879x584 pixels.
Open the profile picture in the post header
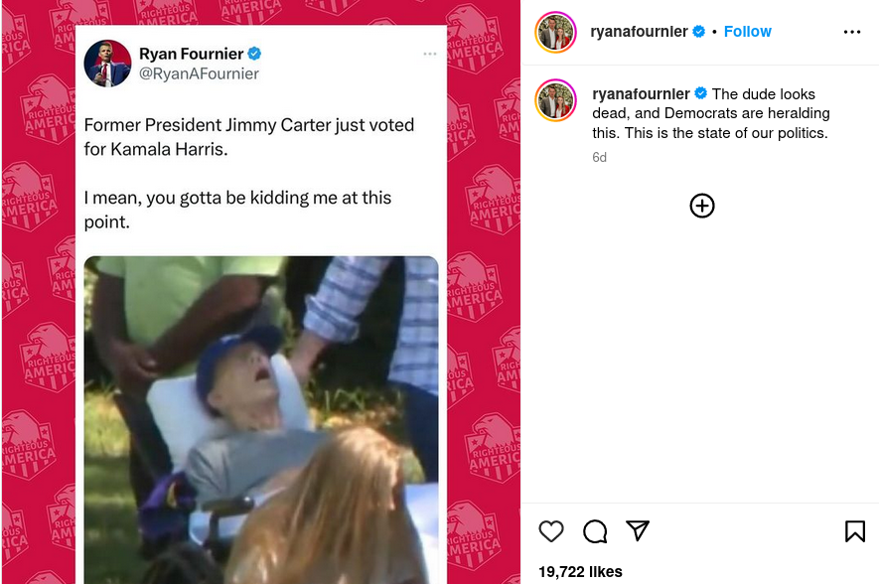click(555, 32)
